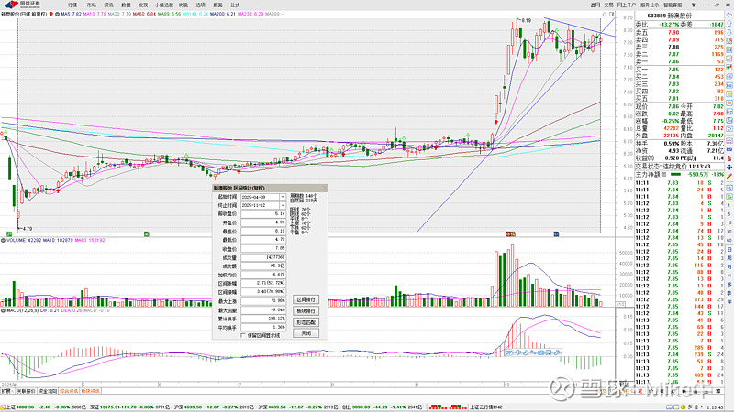Click the 区间排行 button

306,298
